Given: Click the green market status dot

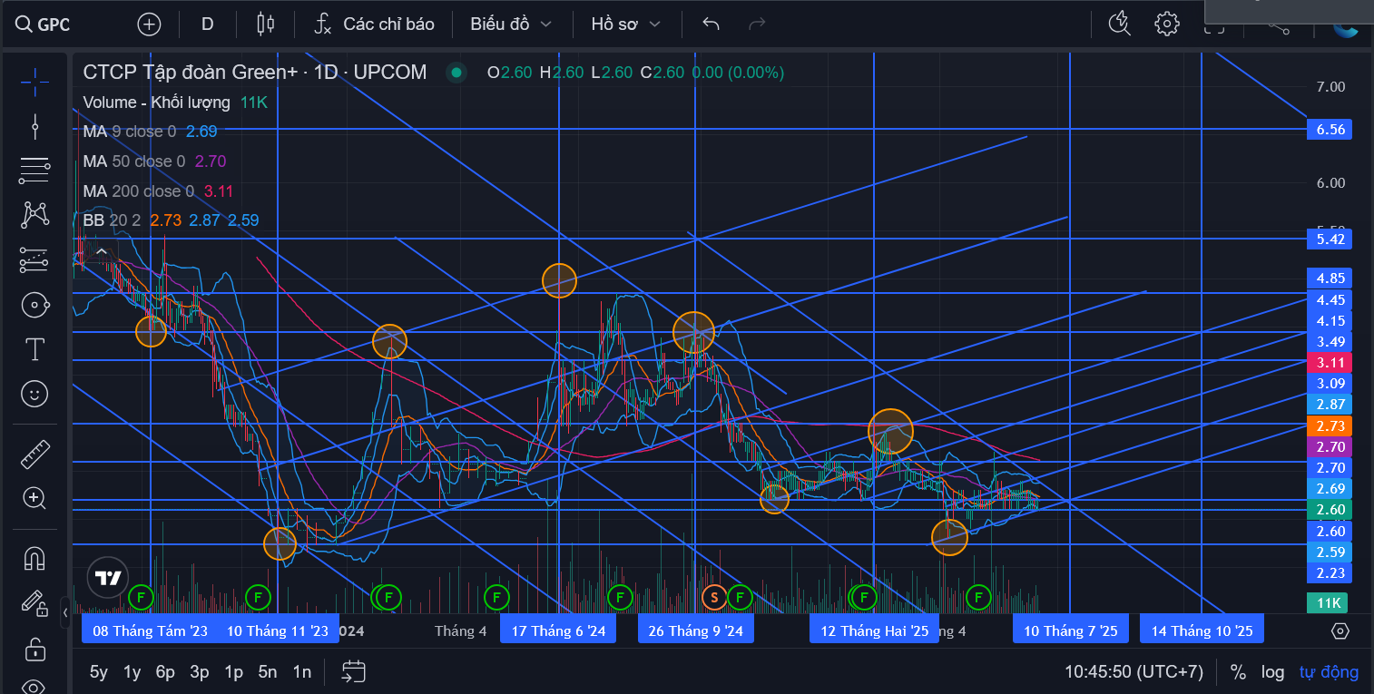Looking at the screenshot, I should point(456,73).
